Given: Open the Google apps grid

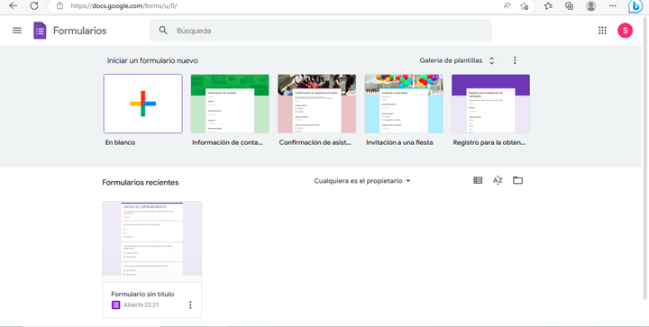Looking at the screenshot, I should [602, 31].
